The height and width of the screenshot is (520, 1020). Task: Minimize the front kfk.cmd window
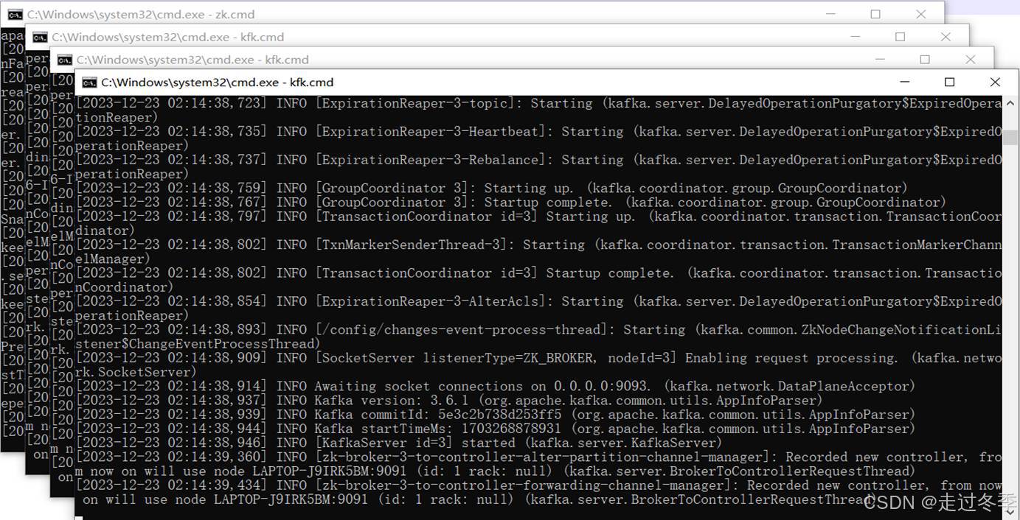(x=904, y=82)
